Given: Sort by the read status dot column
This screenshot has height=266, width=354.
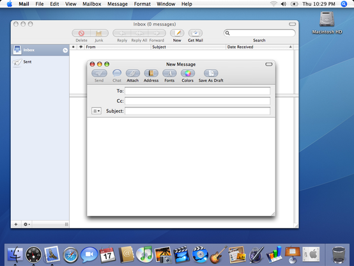Looking at the screenshot, I should click(x=73, y=47).
